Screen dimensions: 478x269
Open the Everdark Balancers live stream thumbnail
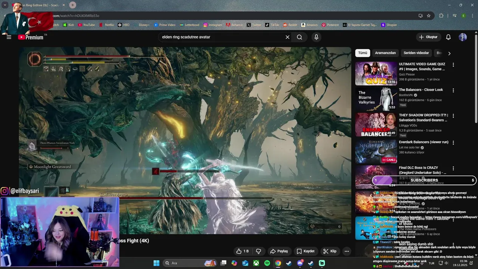(376, 151)
